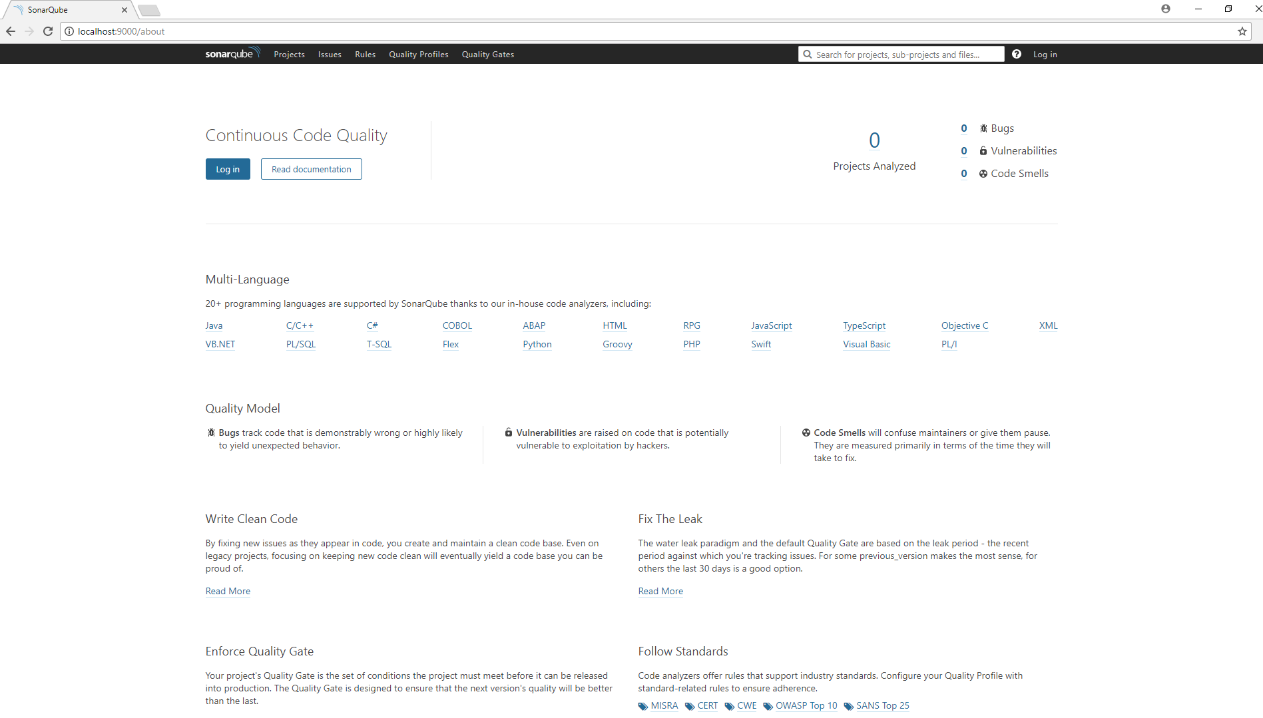The height and width of the screenshot is (718, 1263).
Task: Open the XML language link
Action: [1048, 325]
